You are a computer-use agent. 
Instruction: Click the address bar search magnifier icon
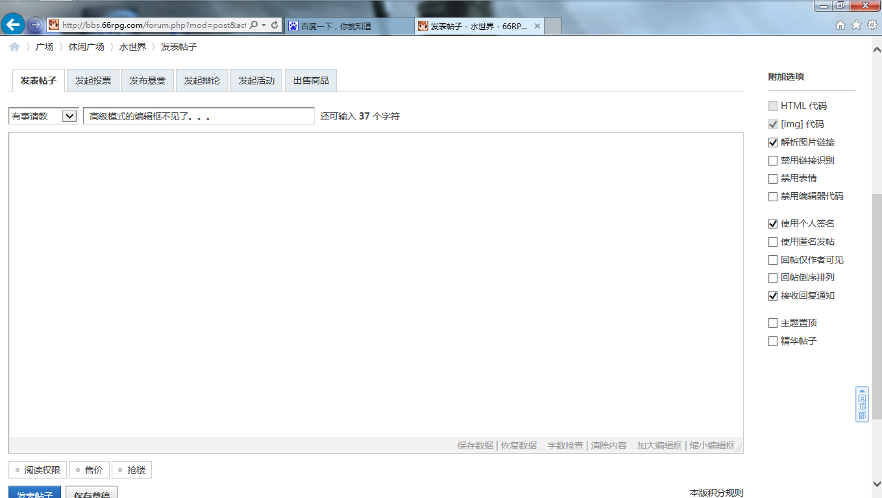coord(254,25)
